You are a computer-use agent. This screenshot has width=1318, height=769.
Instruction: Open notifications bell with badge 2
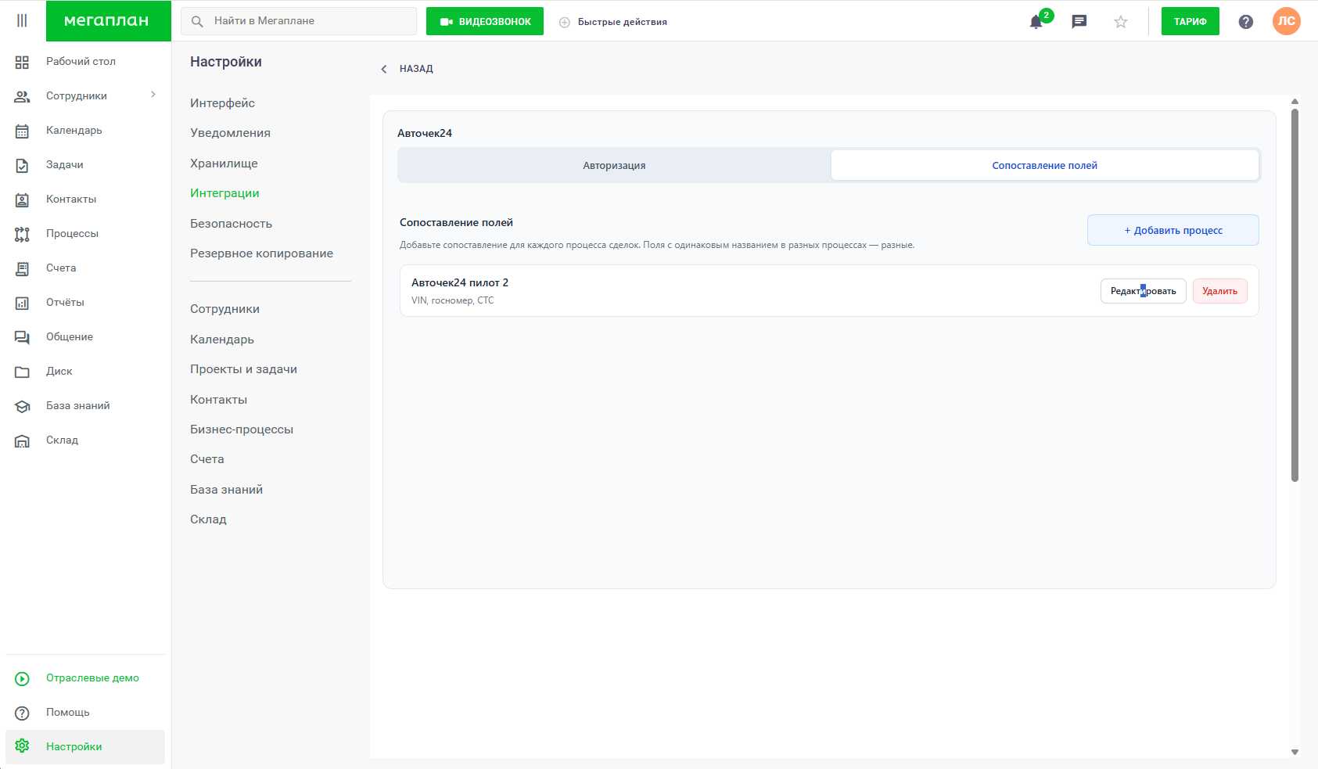click(1037, 21)
